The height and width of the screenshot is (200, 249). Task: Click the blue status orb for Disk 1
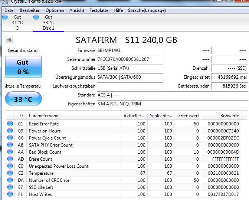36,17
